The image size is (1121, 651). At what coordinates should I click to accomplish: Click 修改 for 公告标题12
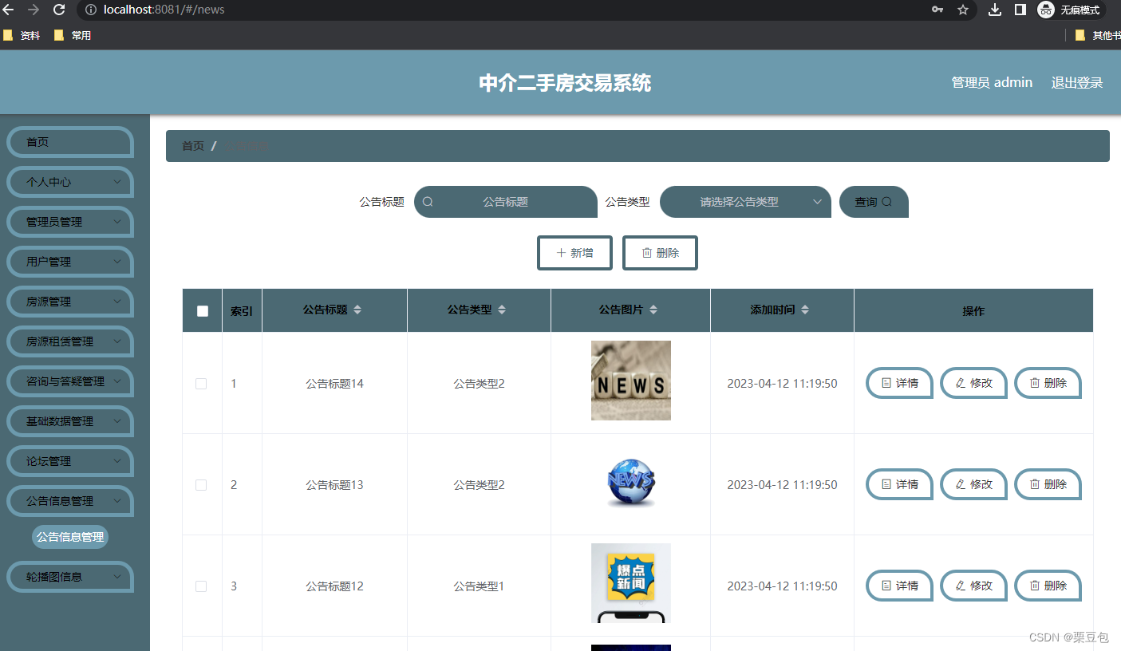973,586
